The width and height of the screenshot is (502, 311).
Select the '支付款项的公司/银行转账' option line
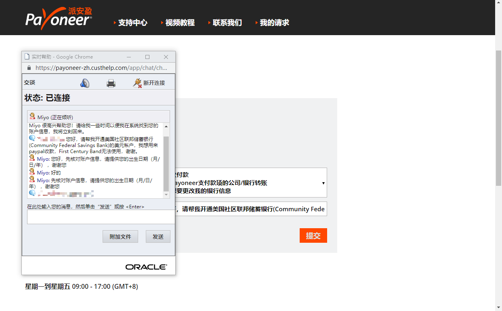click(221, 183)
